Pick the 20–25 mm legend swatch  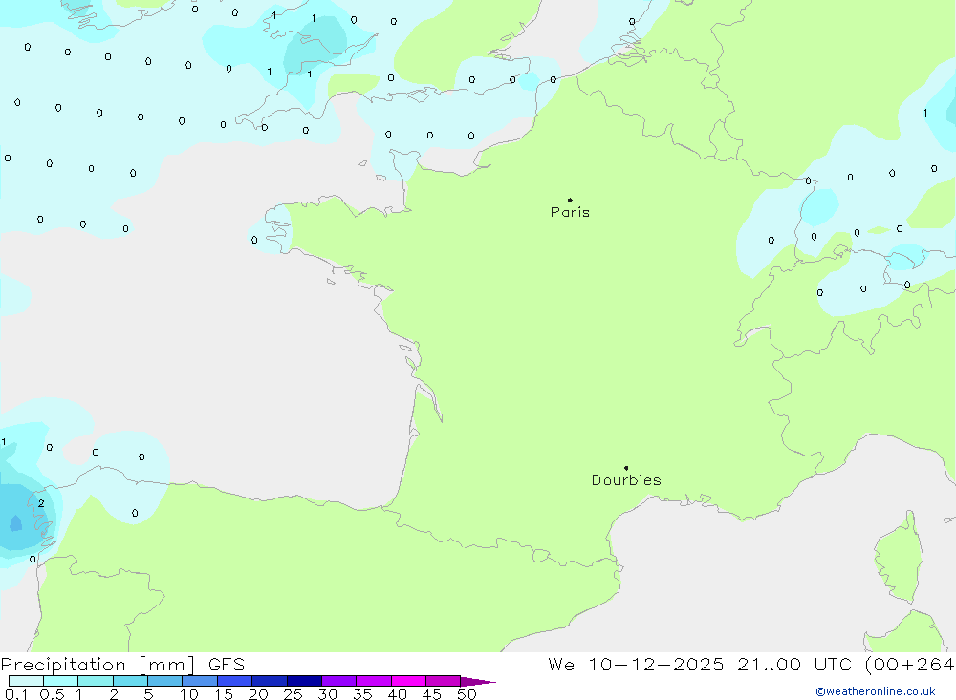click(270, 681)
